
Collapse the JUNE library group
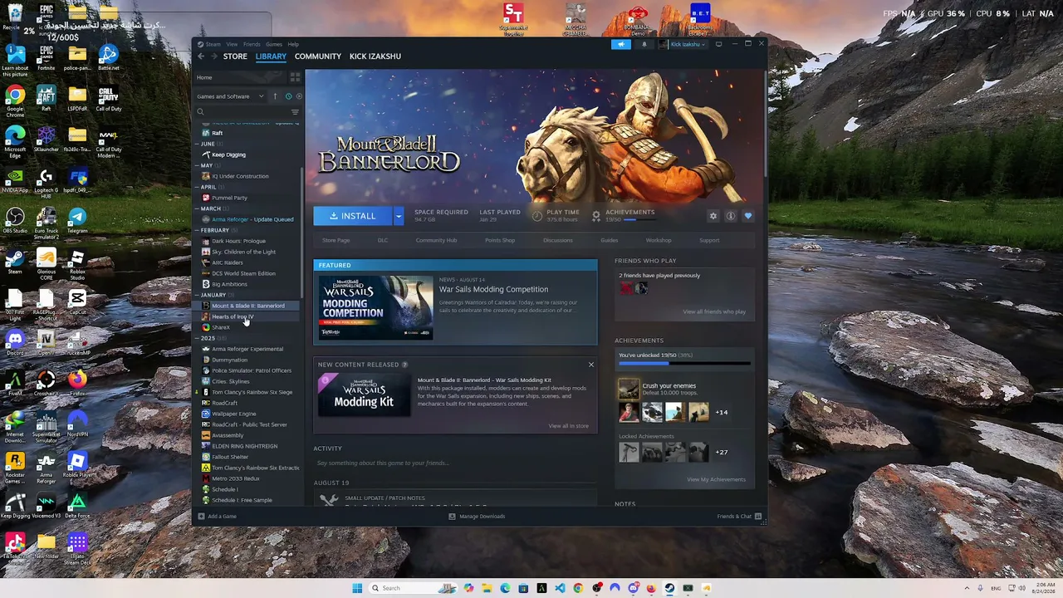207,144
